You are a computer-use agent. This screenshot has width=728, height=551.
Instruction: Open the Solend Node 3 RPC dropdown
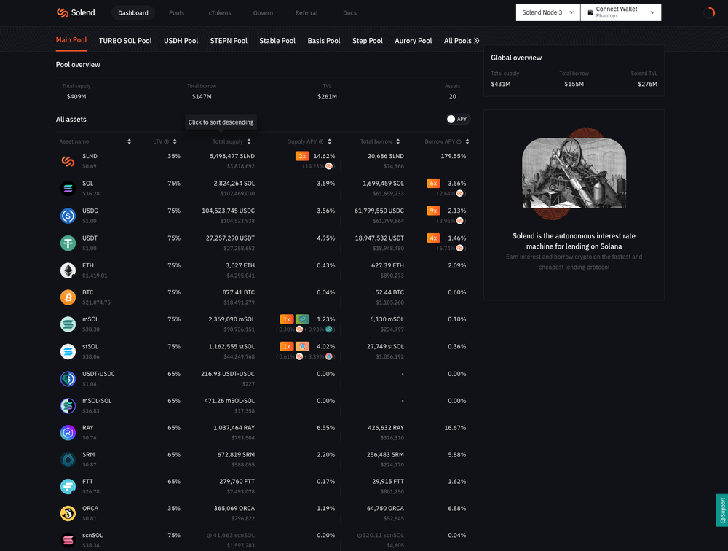click(x=547, y=12)
